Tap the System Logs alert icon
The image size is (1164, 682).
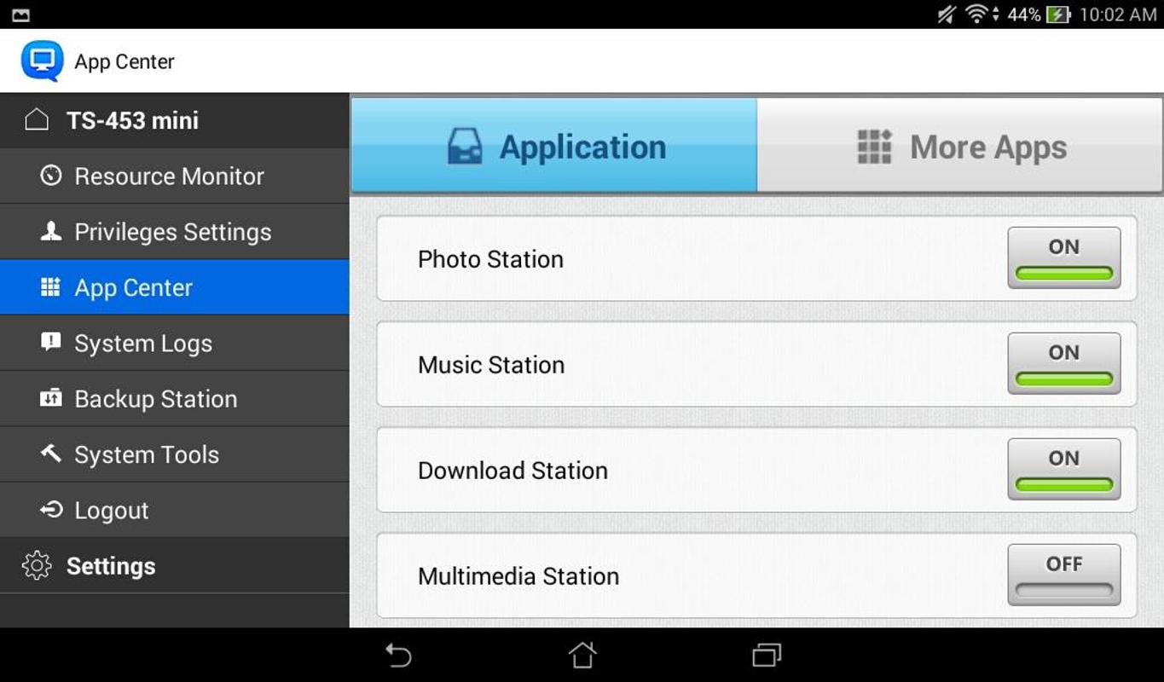point(51,343)
